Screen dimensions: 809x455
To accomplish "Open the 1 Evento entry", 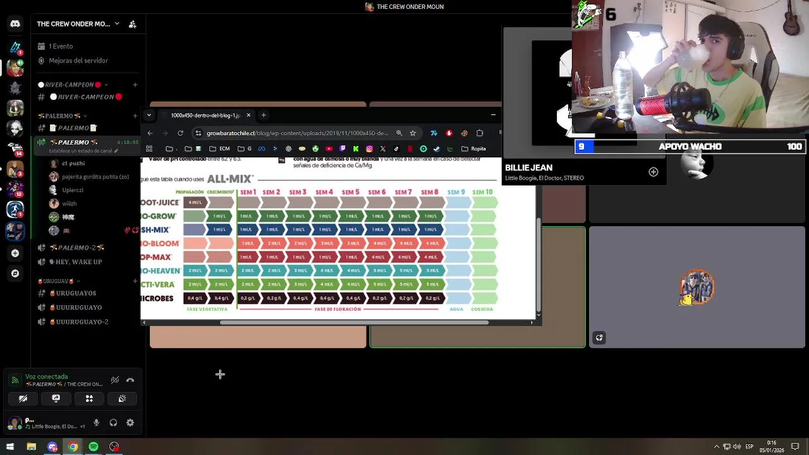I will (x=61, y=46).
